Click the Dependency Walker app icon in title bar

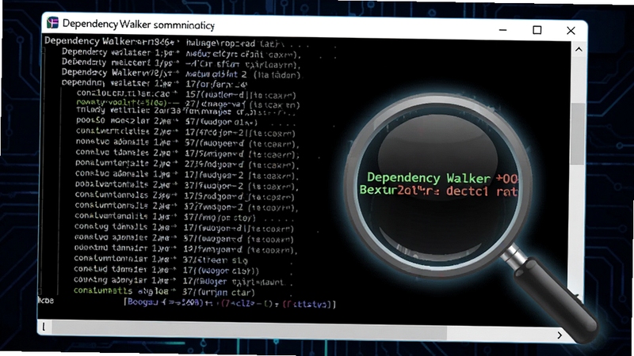(52, 23)
